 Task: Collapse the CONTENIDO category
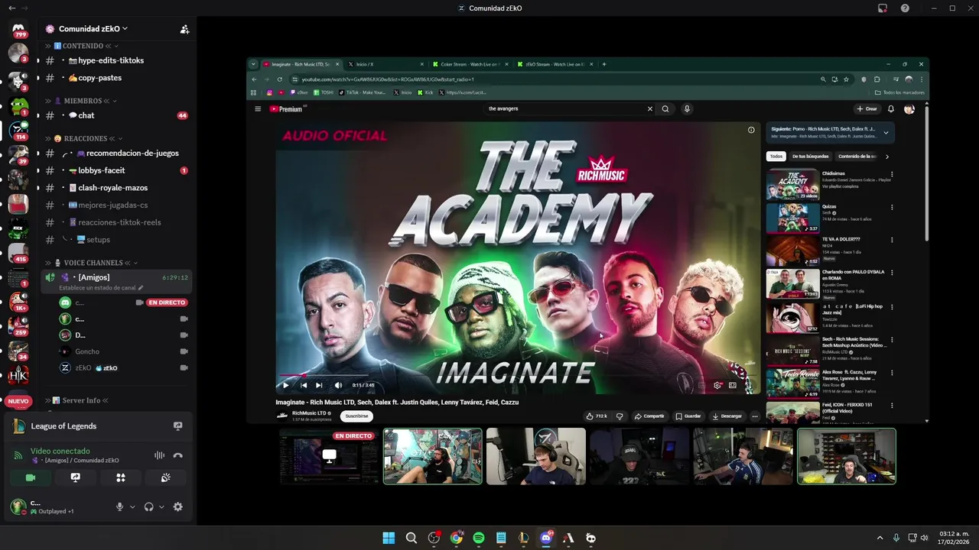(x=83, y=46)
